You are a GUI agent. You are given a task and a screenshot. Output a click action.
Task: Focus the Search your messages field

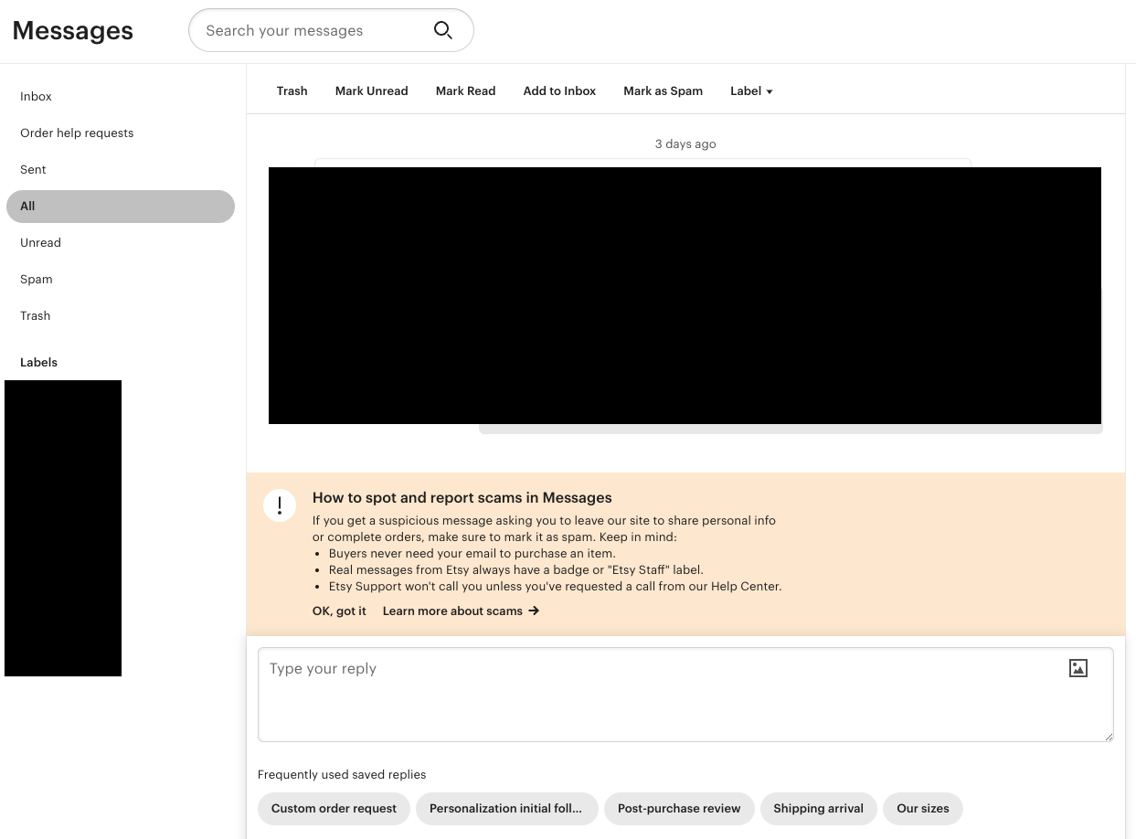point(331,30)
